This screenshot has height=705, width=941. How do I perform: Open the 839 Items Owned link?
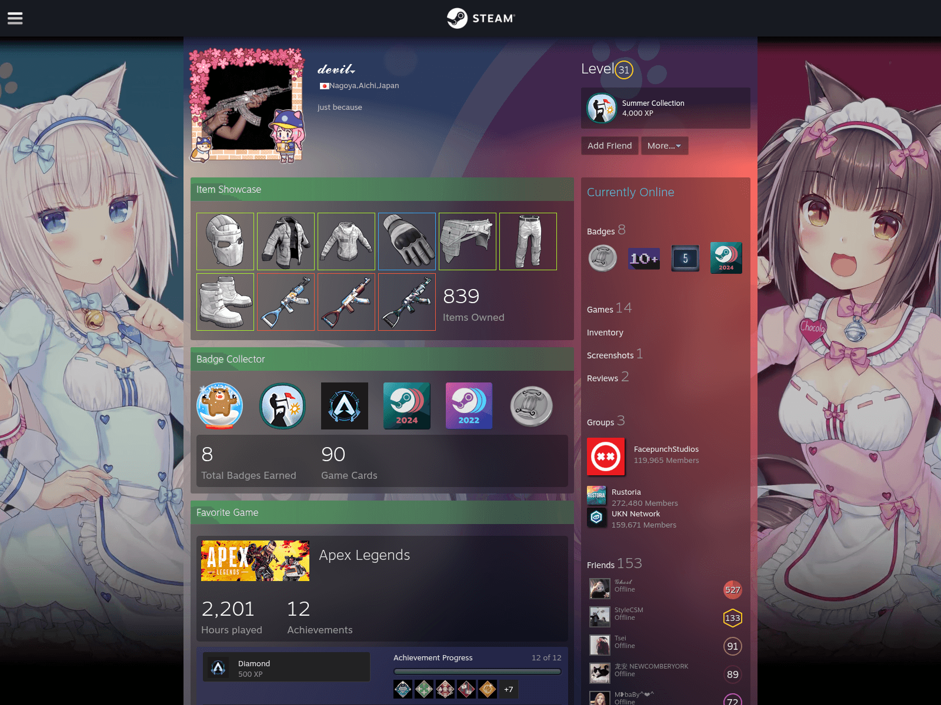tap(473, 304)
